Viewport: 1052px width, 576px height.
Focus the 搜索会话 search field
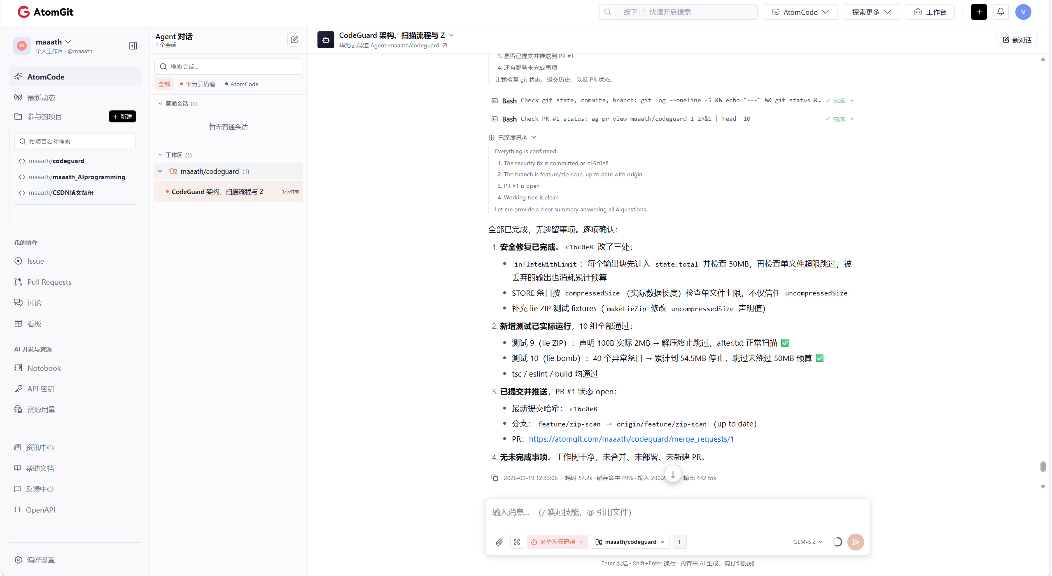point(228,66)
